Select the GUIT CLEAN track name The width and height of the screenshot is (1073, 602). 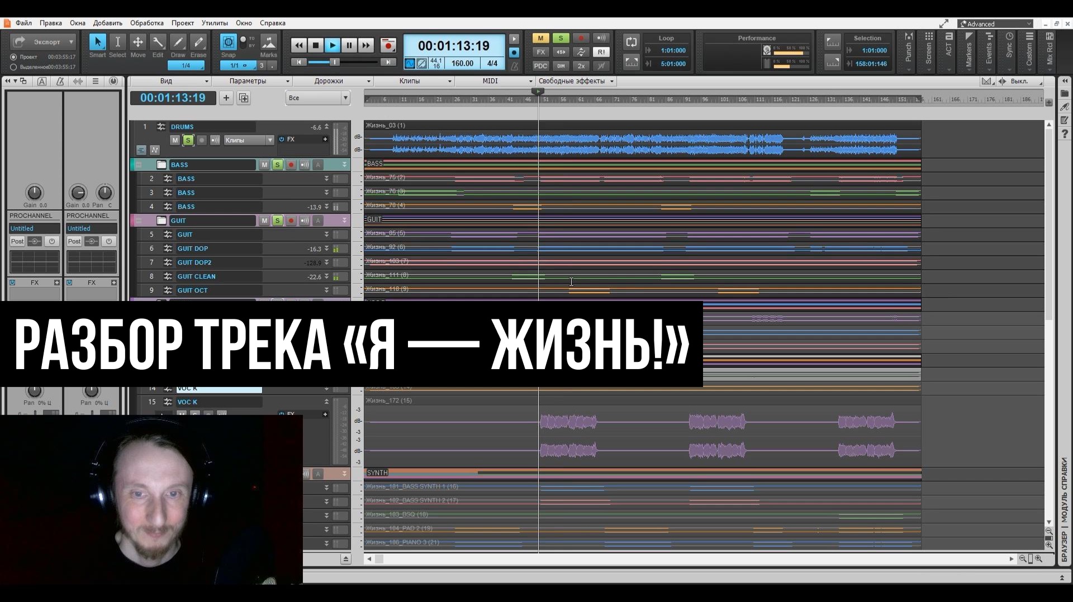pos(196,276)
